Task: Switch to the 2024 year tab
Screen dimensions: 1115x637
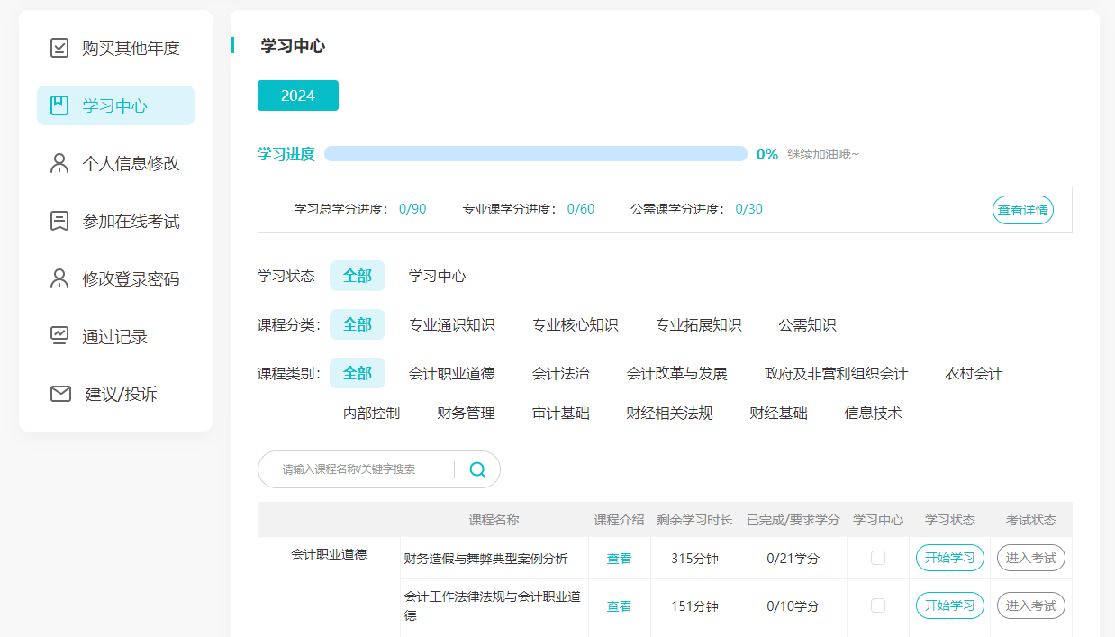Action: point(298,95)
